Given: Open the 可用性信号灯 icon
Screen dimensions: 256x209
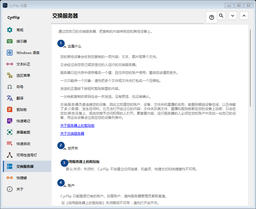Looking at the screenshot, I should tap(10, 155).
